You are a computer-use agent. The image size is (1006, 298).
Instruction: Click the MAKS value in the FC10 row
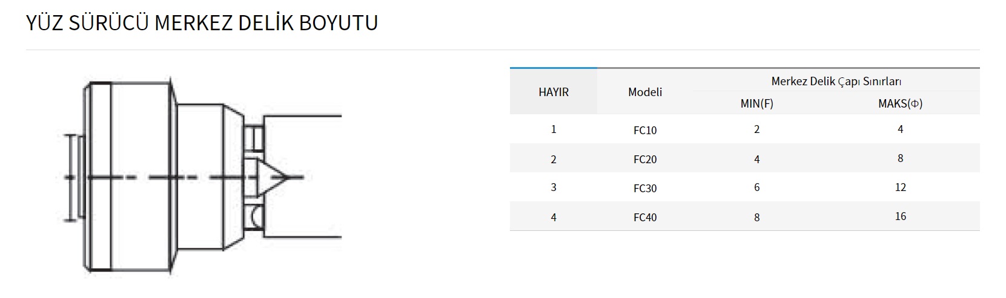point(901,129)
